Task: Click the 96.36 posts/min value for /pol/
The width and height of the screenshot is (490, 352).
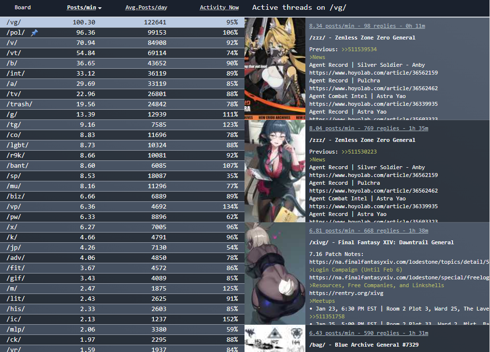Action: point(86,33)
